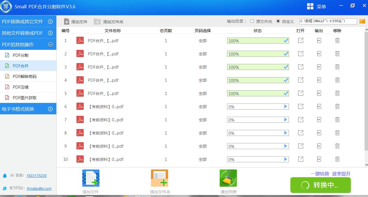Click page selection 全部 in row 8
368x197 pixels.
click(x=203, y=133)
